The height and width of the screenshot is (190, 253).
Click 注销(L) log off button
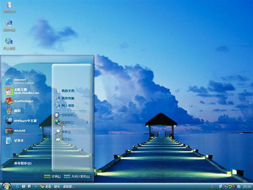click(52, 177)
